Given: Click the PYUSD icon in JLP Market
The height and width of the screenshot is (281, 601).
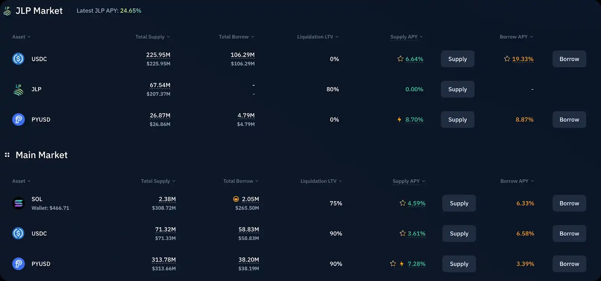Looking at the screenshot, I should click(18, 119).
